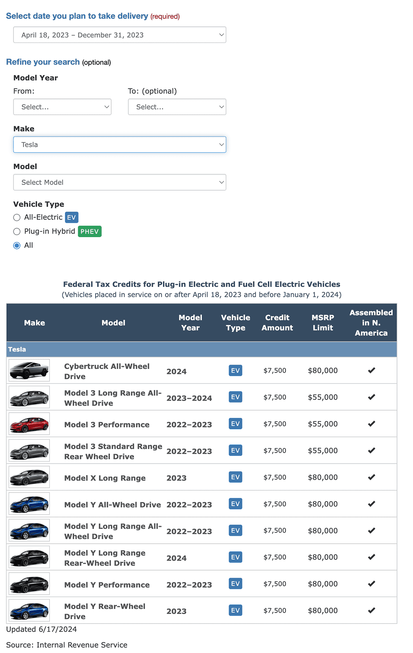Viewport: 413px width, 653px height.
Task: Select the All-Electric vehicle type radio
Action: [x=17, y=218]
